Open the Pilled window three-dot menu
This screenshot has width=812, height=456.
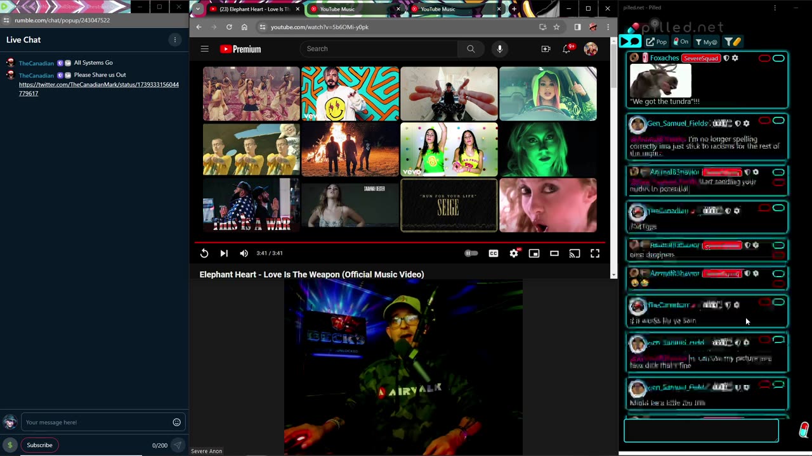(x=775, y=8)
